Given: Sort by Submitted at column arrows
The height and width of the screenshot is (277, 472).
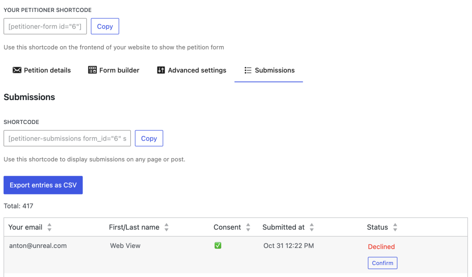Looking at the screenshot, I should pyautogui.click(x=312, y=227).
